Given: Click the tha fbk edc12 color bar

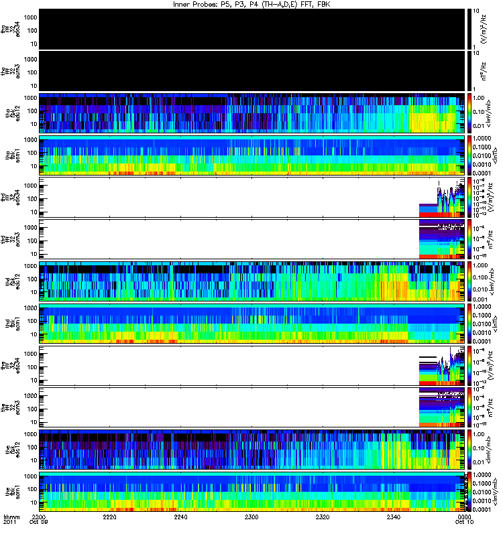Looking at the screenshot, I should click(469, 113).
